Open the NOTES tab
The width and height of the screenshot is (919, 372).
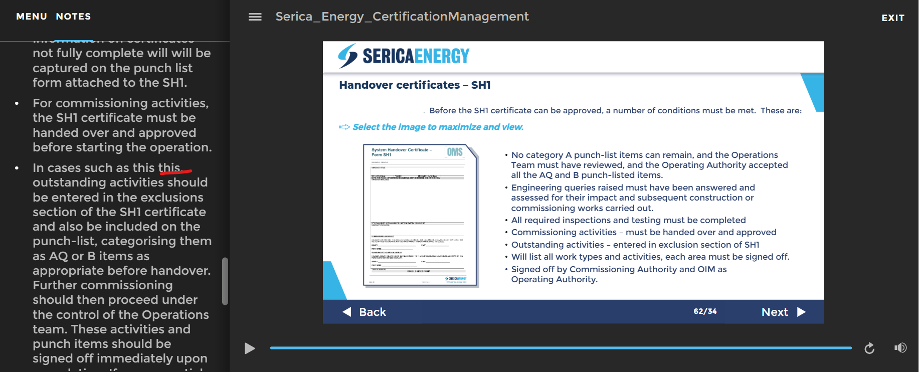[74, 17]
